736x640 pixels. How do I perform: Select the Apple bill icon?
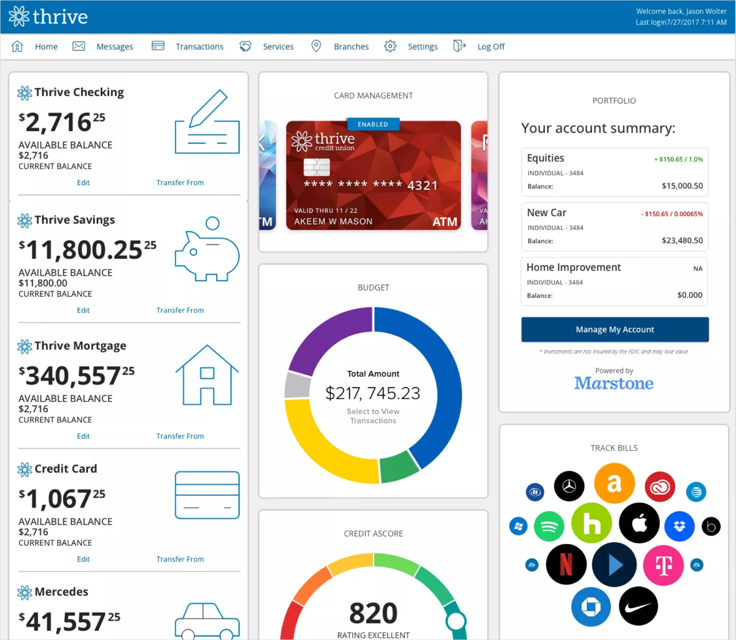639,523
